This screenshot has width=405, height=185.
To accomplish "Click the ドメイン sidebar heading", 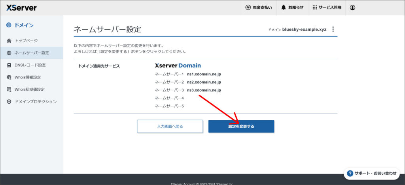I will pos(24,25).
